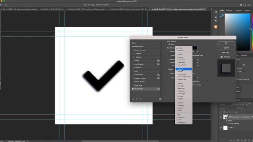Enable Gradient Overlay effect checkbox
253x142 pixels.
[133, 78]
